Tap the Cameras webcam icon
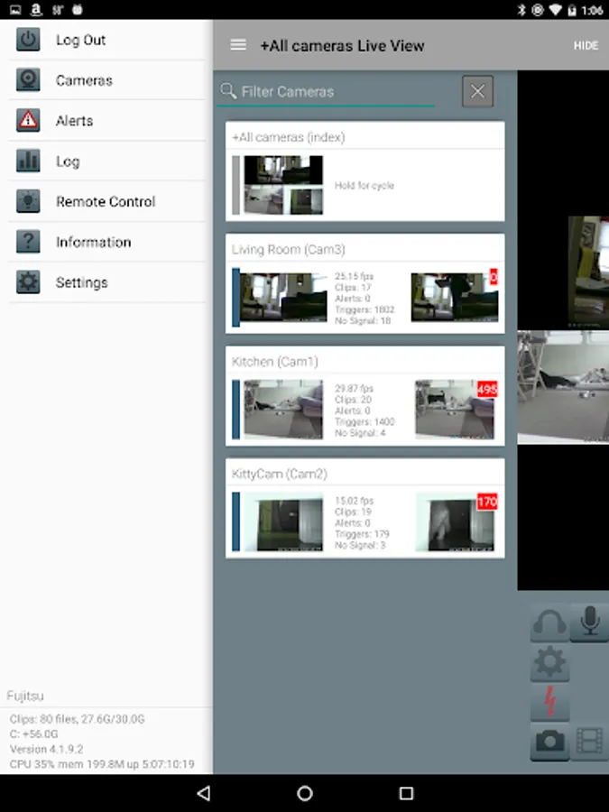Screen dimensions: 609x812 pos(28,80)
